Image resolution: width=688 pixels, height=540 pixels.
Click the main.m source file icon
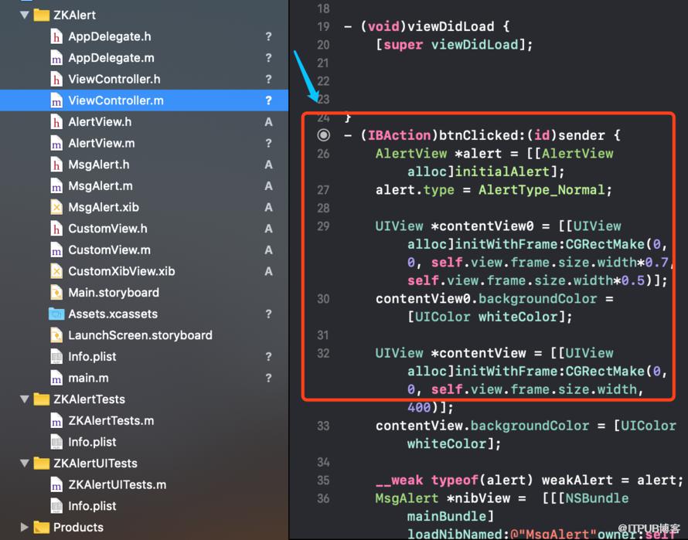56,378
